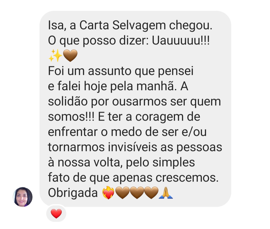
Task: Click the first brown heart after Obrigada
Action: click(122, 193)
